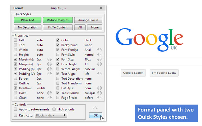Select All quick styles
Screen dimensions: 202x126
(x=80, y=27)
